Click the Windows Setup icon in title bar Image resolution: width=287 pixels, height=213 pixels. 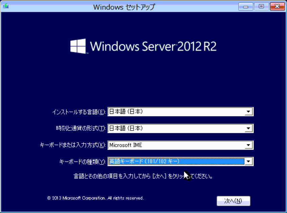pos(6,6)
